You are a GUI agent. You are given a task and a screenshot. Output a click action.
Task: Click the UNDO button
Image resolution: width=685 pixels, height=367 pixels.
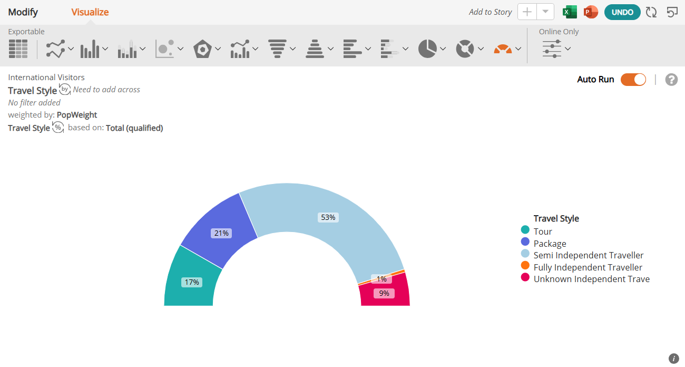tap(622, 12)
